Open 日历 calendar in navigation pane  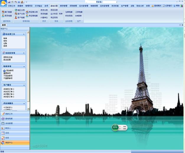(x=15, y=133)
